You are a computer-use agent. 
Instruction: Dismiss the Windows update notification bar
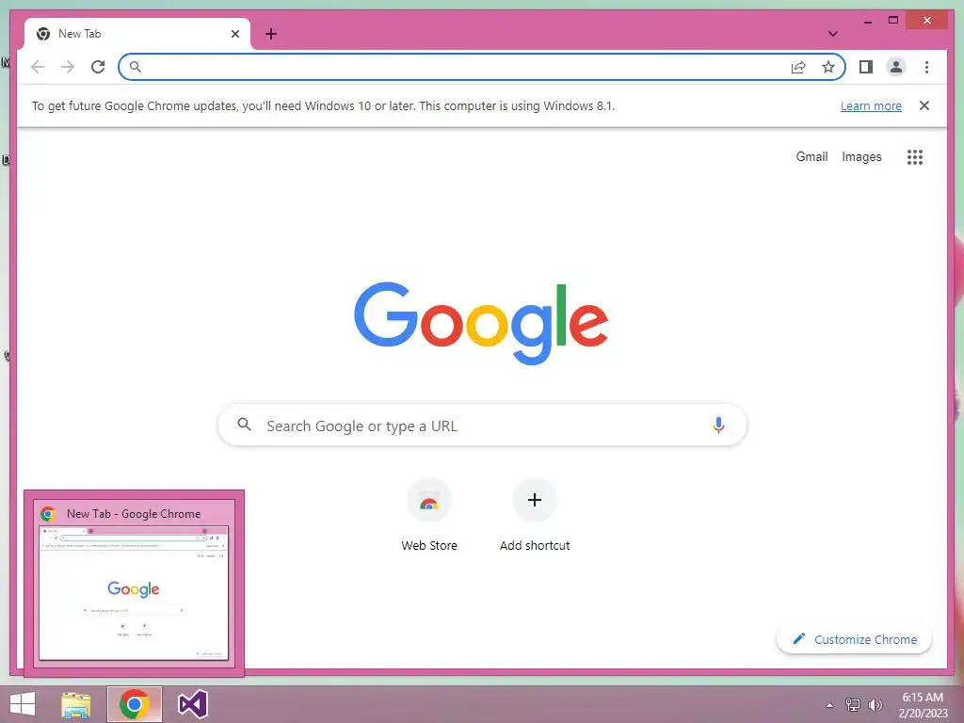(924, 105)
